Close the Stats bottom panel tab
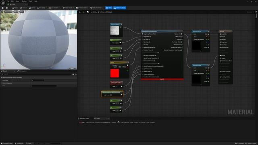The height and width of the screenshot is (145, 258). 108,118
